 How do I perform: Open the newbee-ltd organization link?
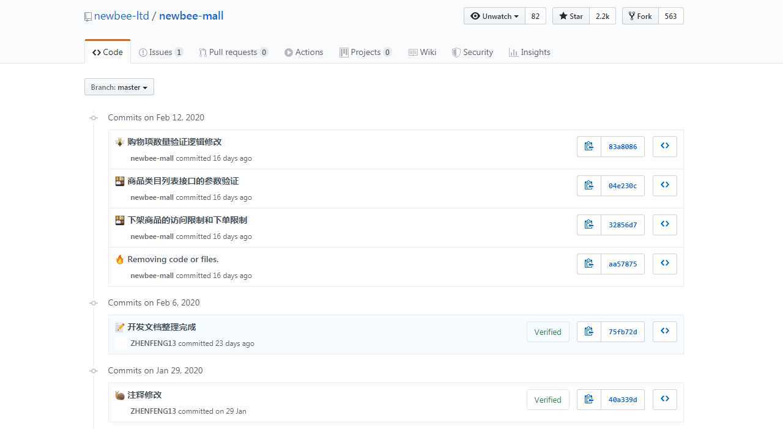coord(122,16)
